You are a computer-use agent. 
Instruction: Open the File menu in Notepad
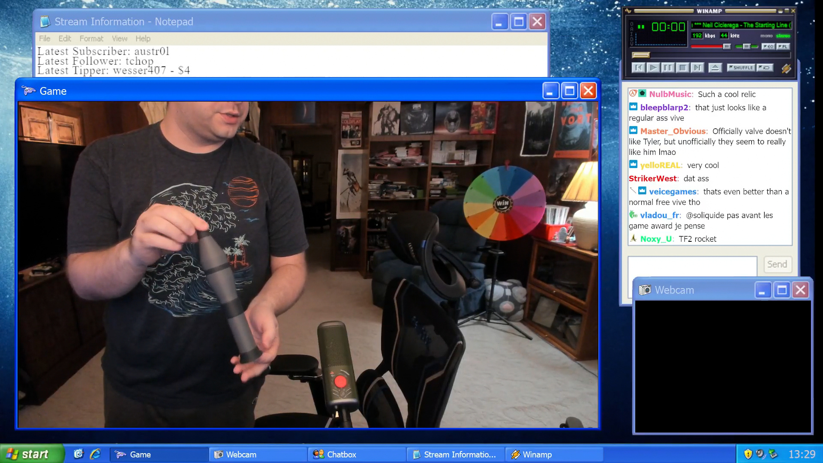45,39
